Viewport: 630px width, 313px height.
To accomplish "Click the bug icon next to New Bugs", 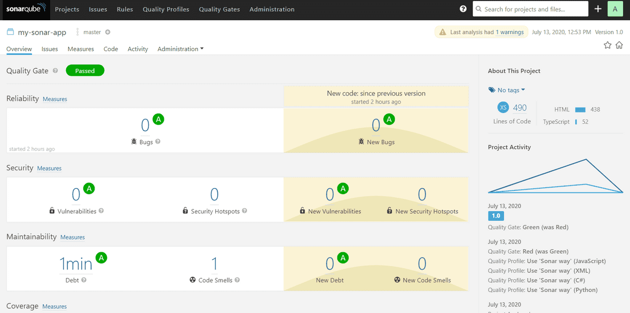I will (362, 141).
